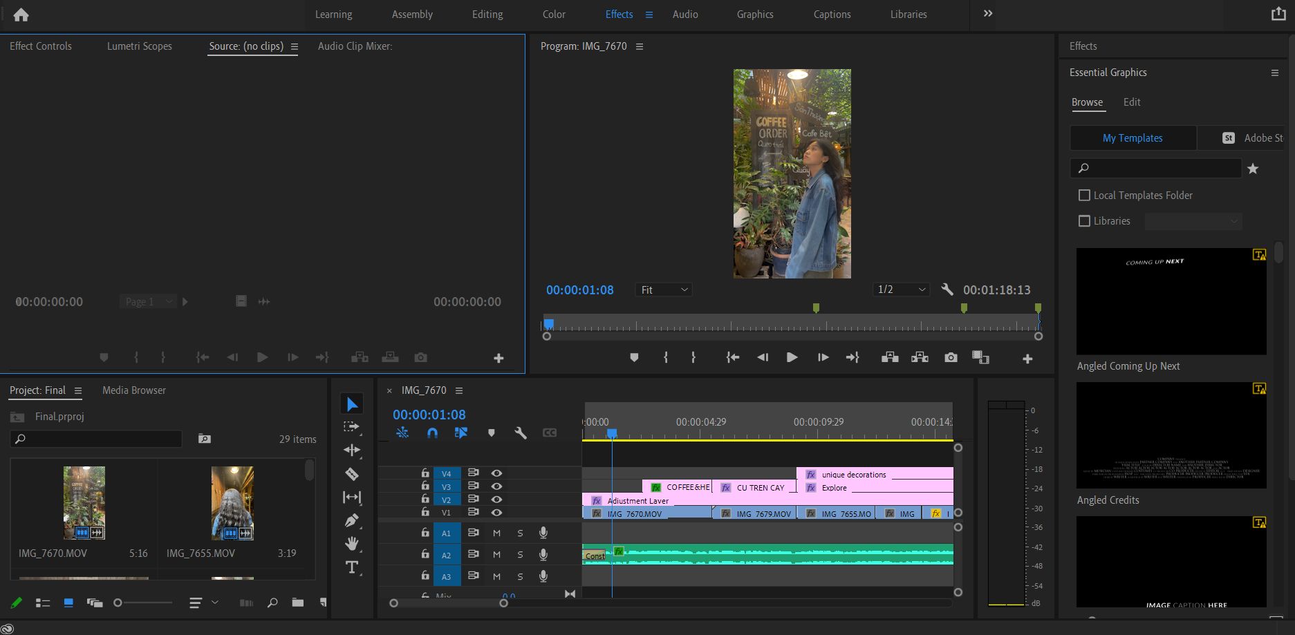Open playback resolution 1/2 dropdown
Screen dimensions: 1295x635
(901, 290)
